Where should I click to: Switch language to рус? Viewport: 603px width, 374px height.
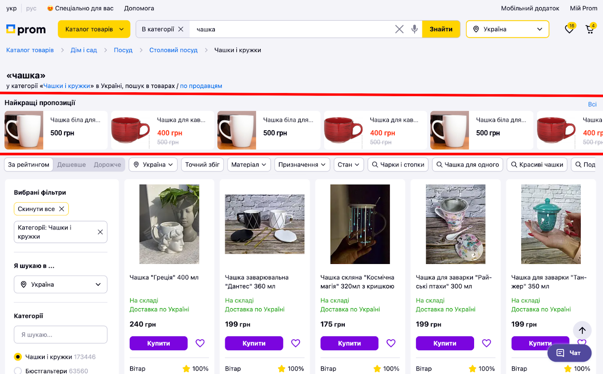31,8
